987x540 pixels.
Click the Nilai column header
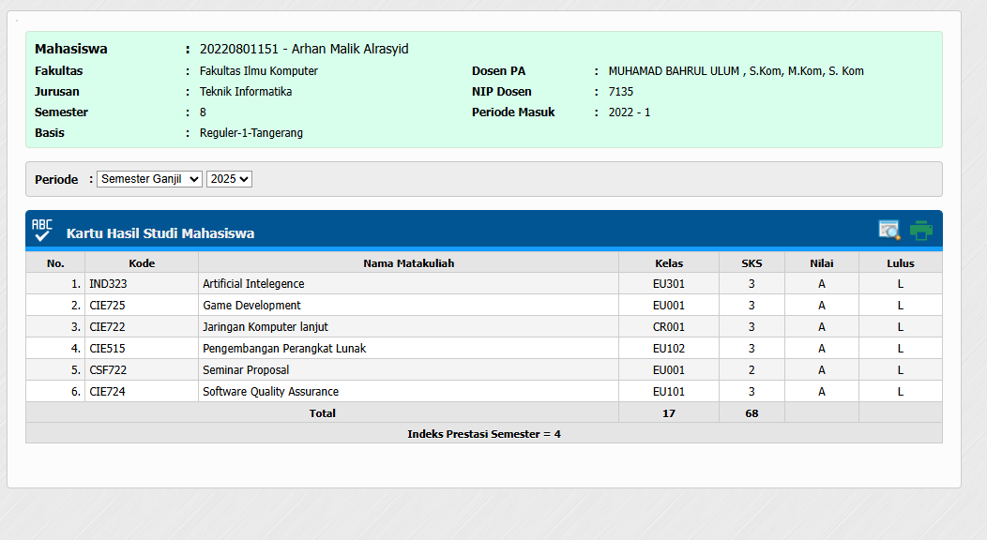tap(821, 263)
